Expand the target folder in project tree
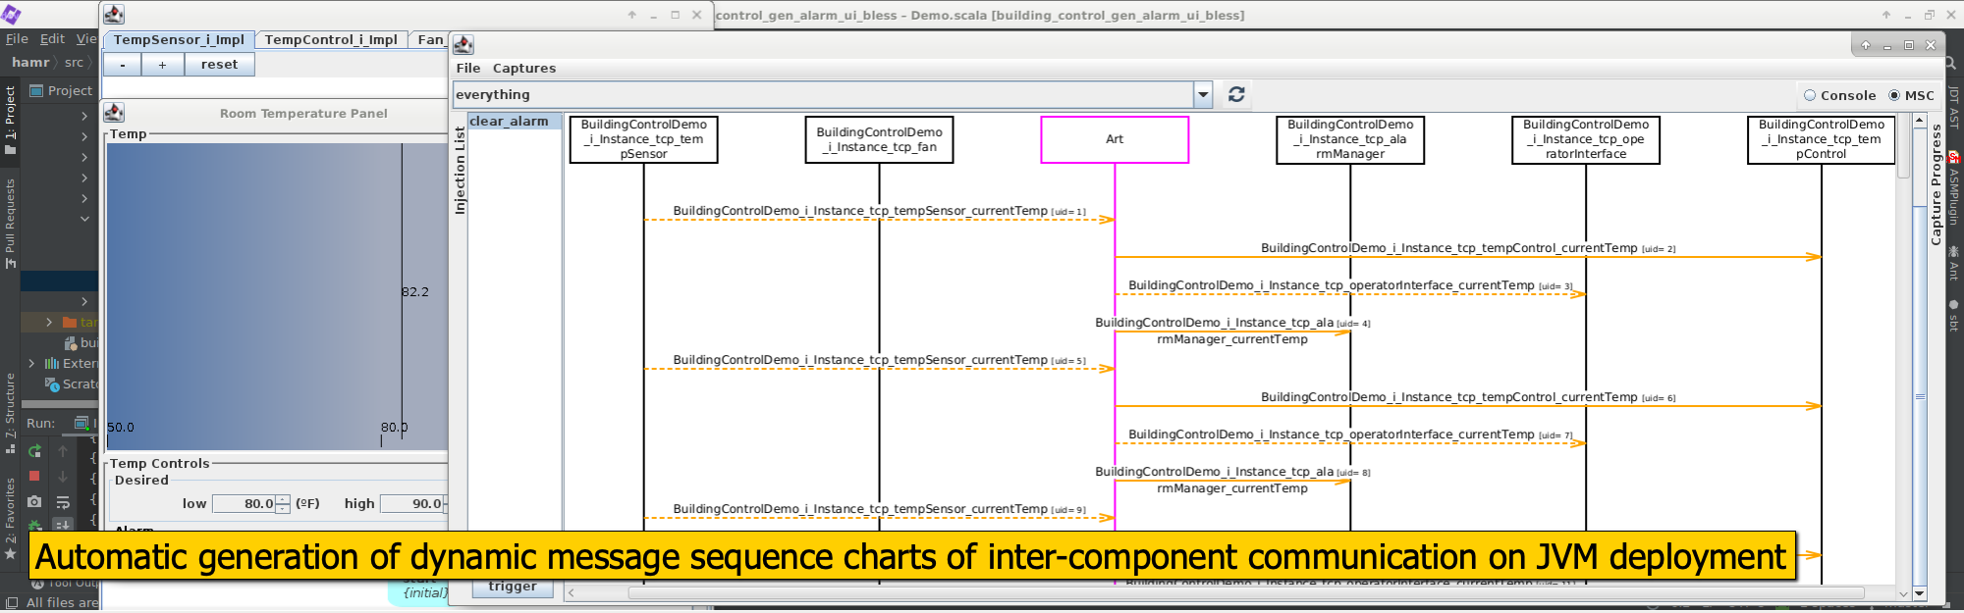1964x613 pixels. [49, 322]
